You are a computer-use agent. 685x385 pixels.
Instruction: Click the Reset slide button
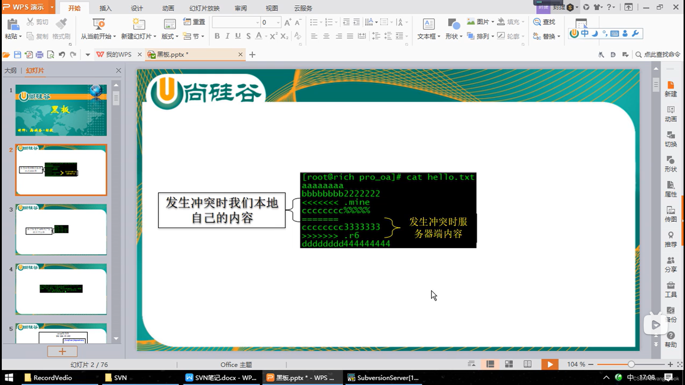tap(194, 22)
